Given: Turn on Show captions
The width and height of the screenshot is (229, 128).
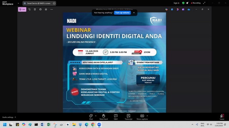Looking at the screenshot, I should pos(142,117).
